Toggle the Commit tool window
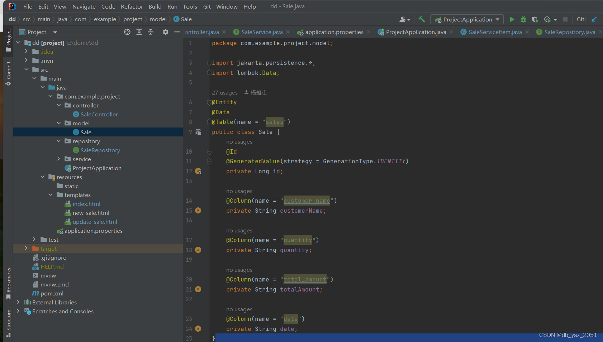Viewport: 603px width, 342px height. [8, 73]
